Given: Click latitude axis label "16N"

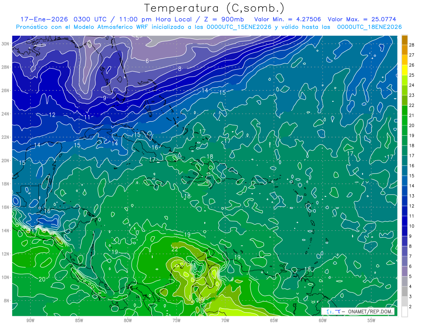Looking at the screenshot, I should (x=5, y=207).
